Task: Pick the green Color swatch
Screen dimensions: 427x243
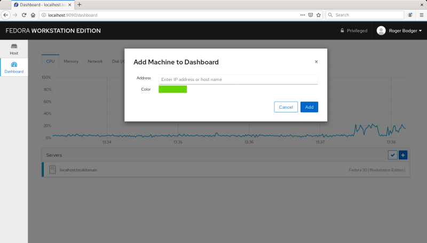Action: (172, 89)
